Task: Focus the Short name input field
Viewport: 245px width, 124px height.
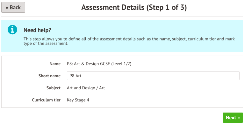Action: 153,76
